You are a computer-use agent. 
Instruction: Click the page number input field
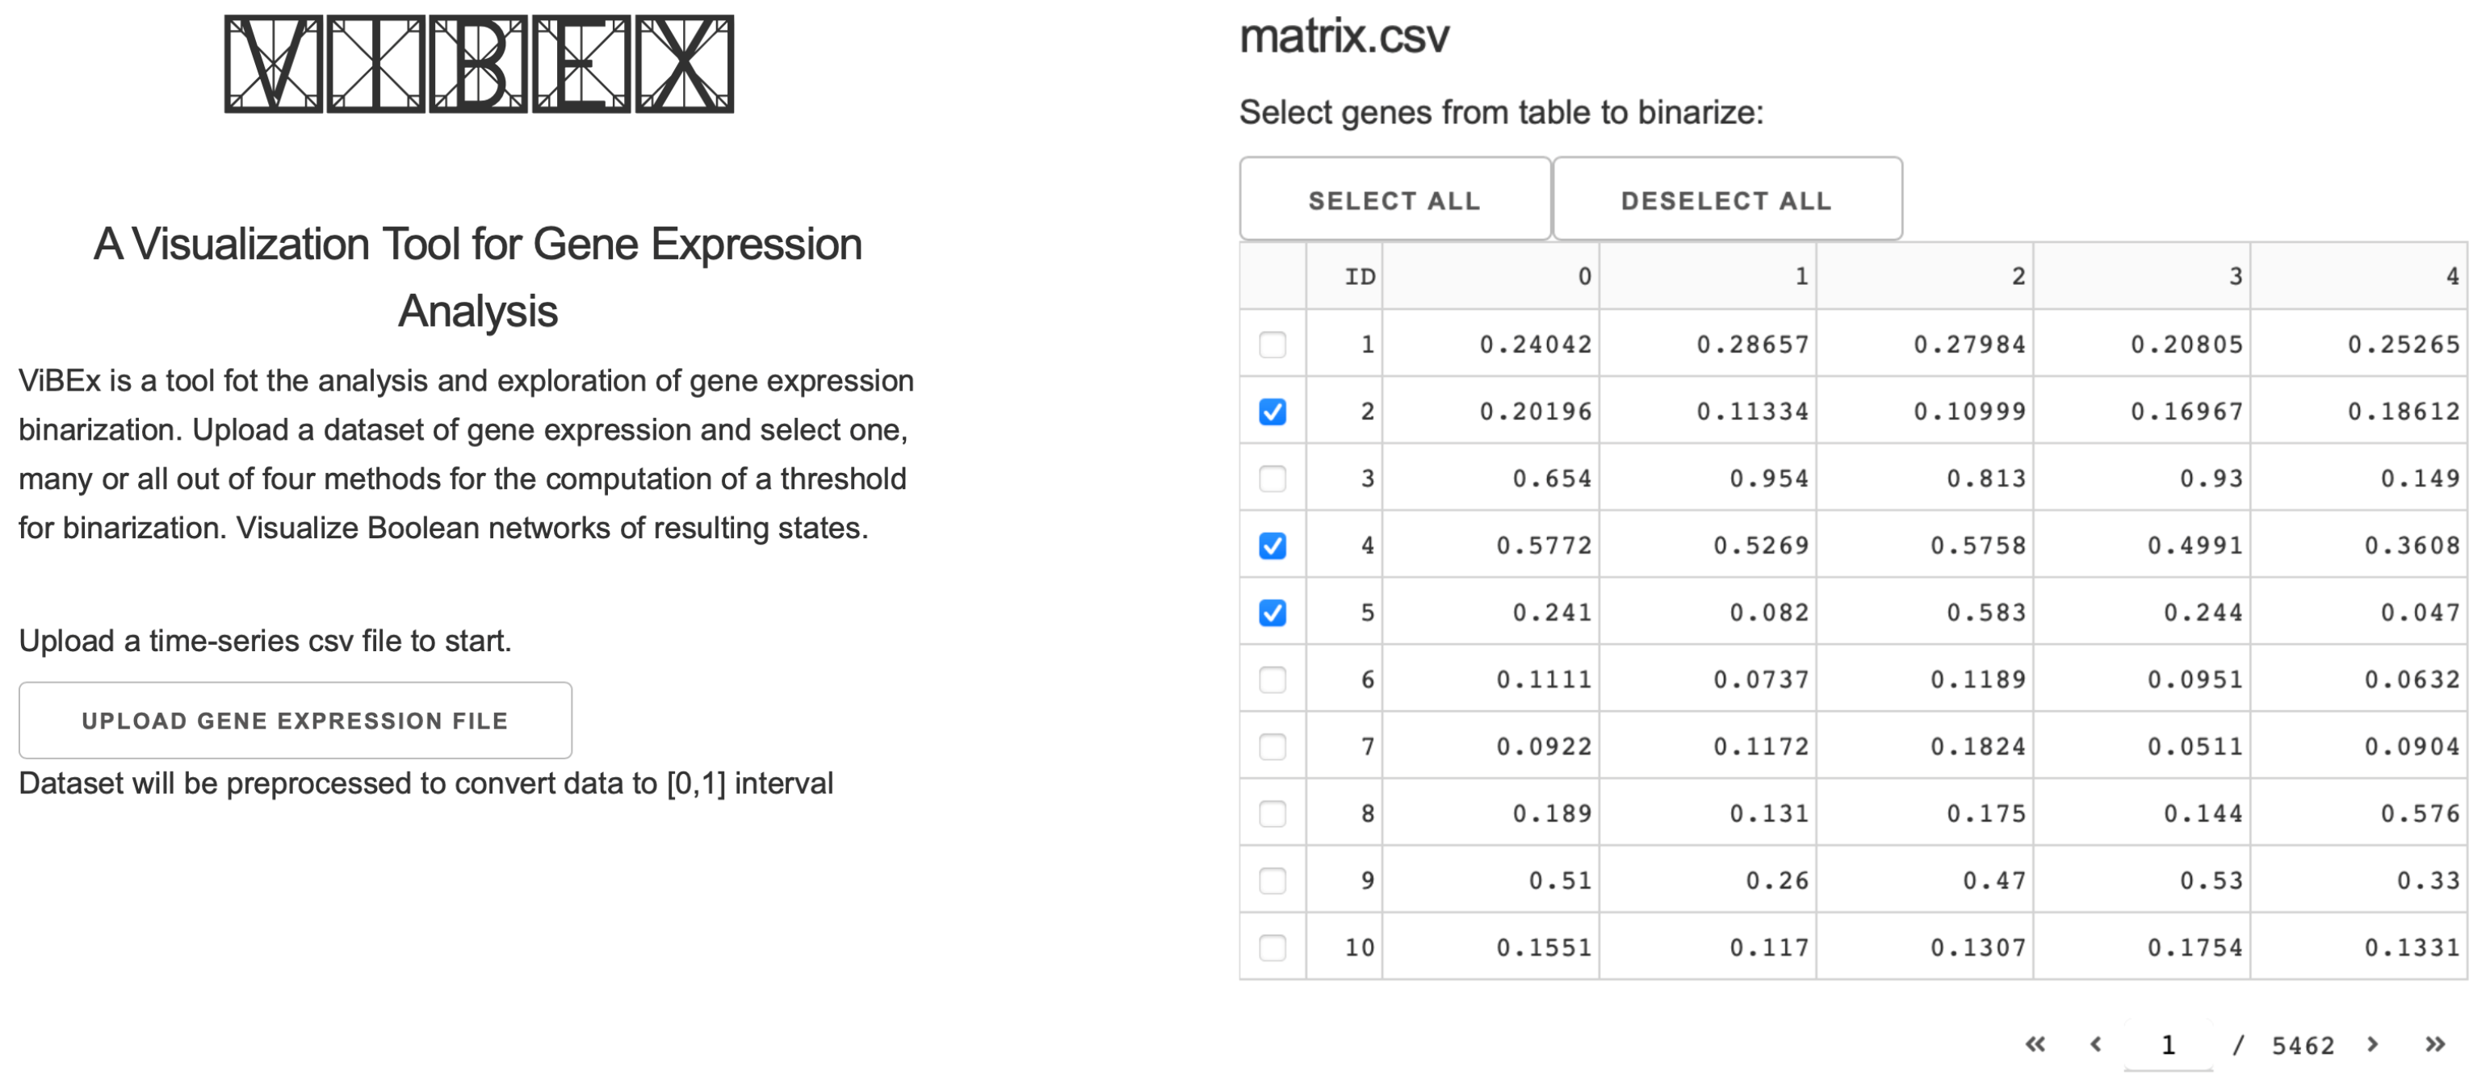click(2168, 1044)
